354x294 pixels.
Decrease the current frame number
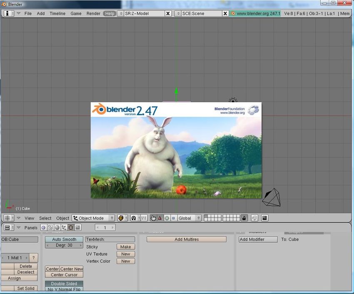tap(98, 227)
